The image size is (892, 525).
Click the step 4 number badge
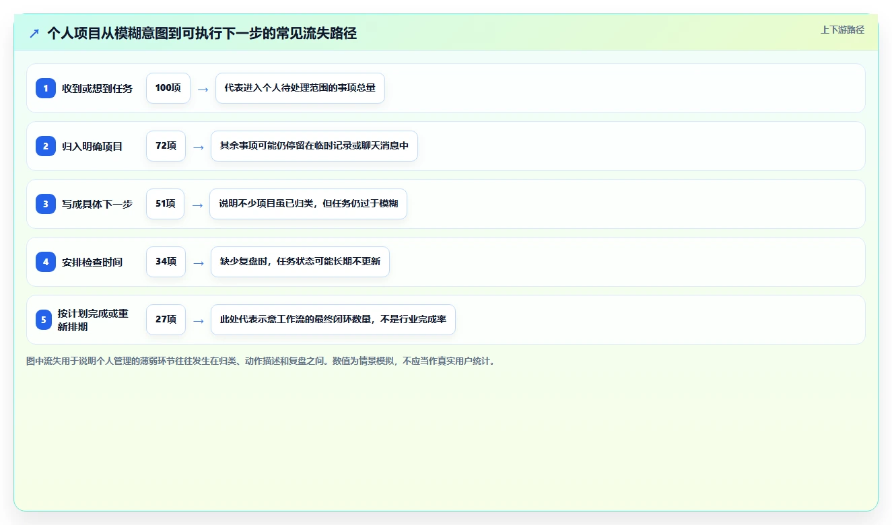(46, 262)
